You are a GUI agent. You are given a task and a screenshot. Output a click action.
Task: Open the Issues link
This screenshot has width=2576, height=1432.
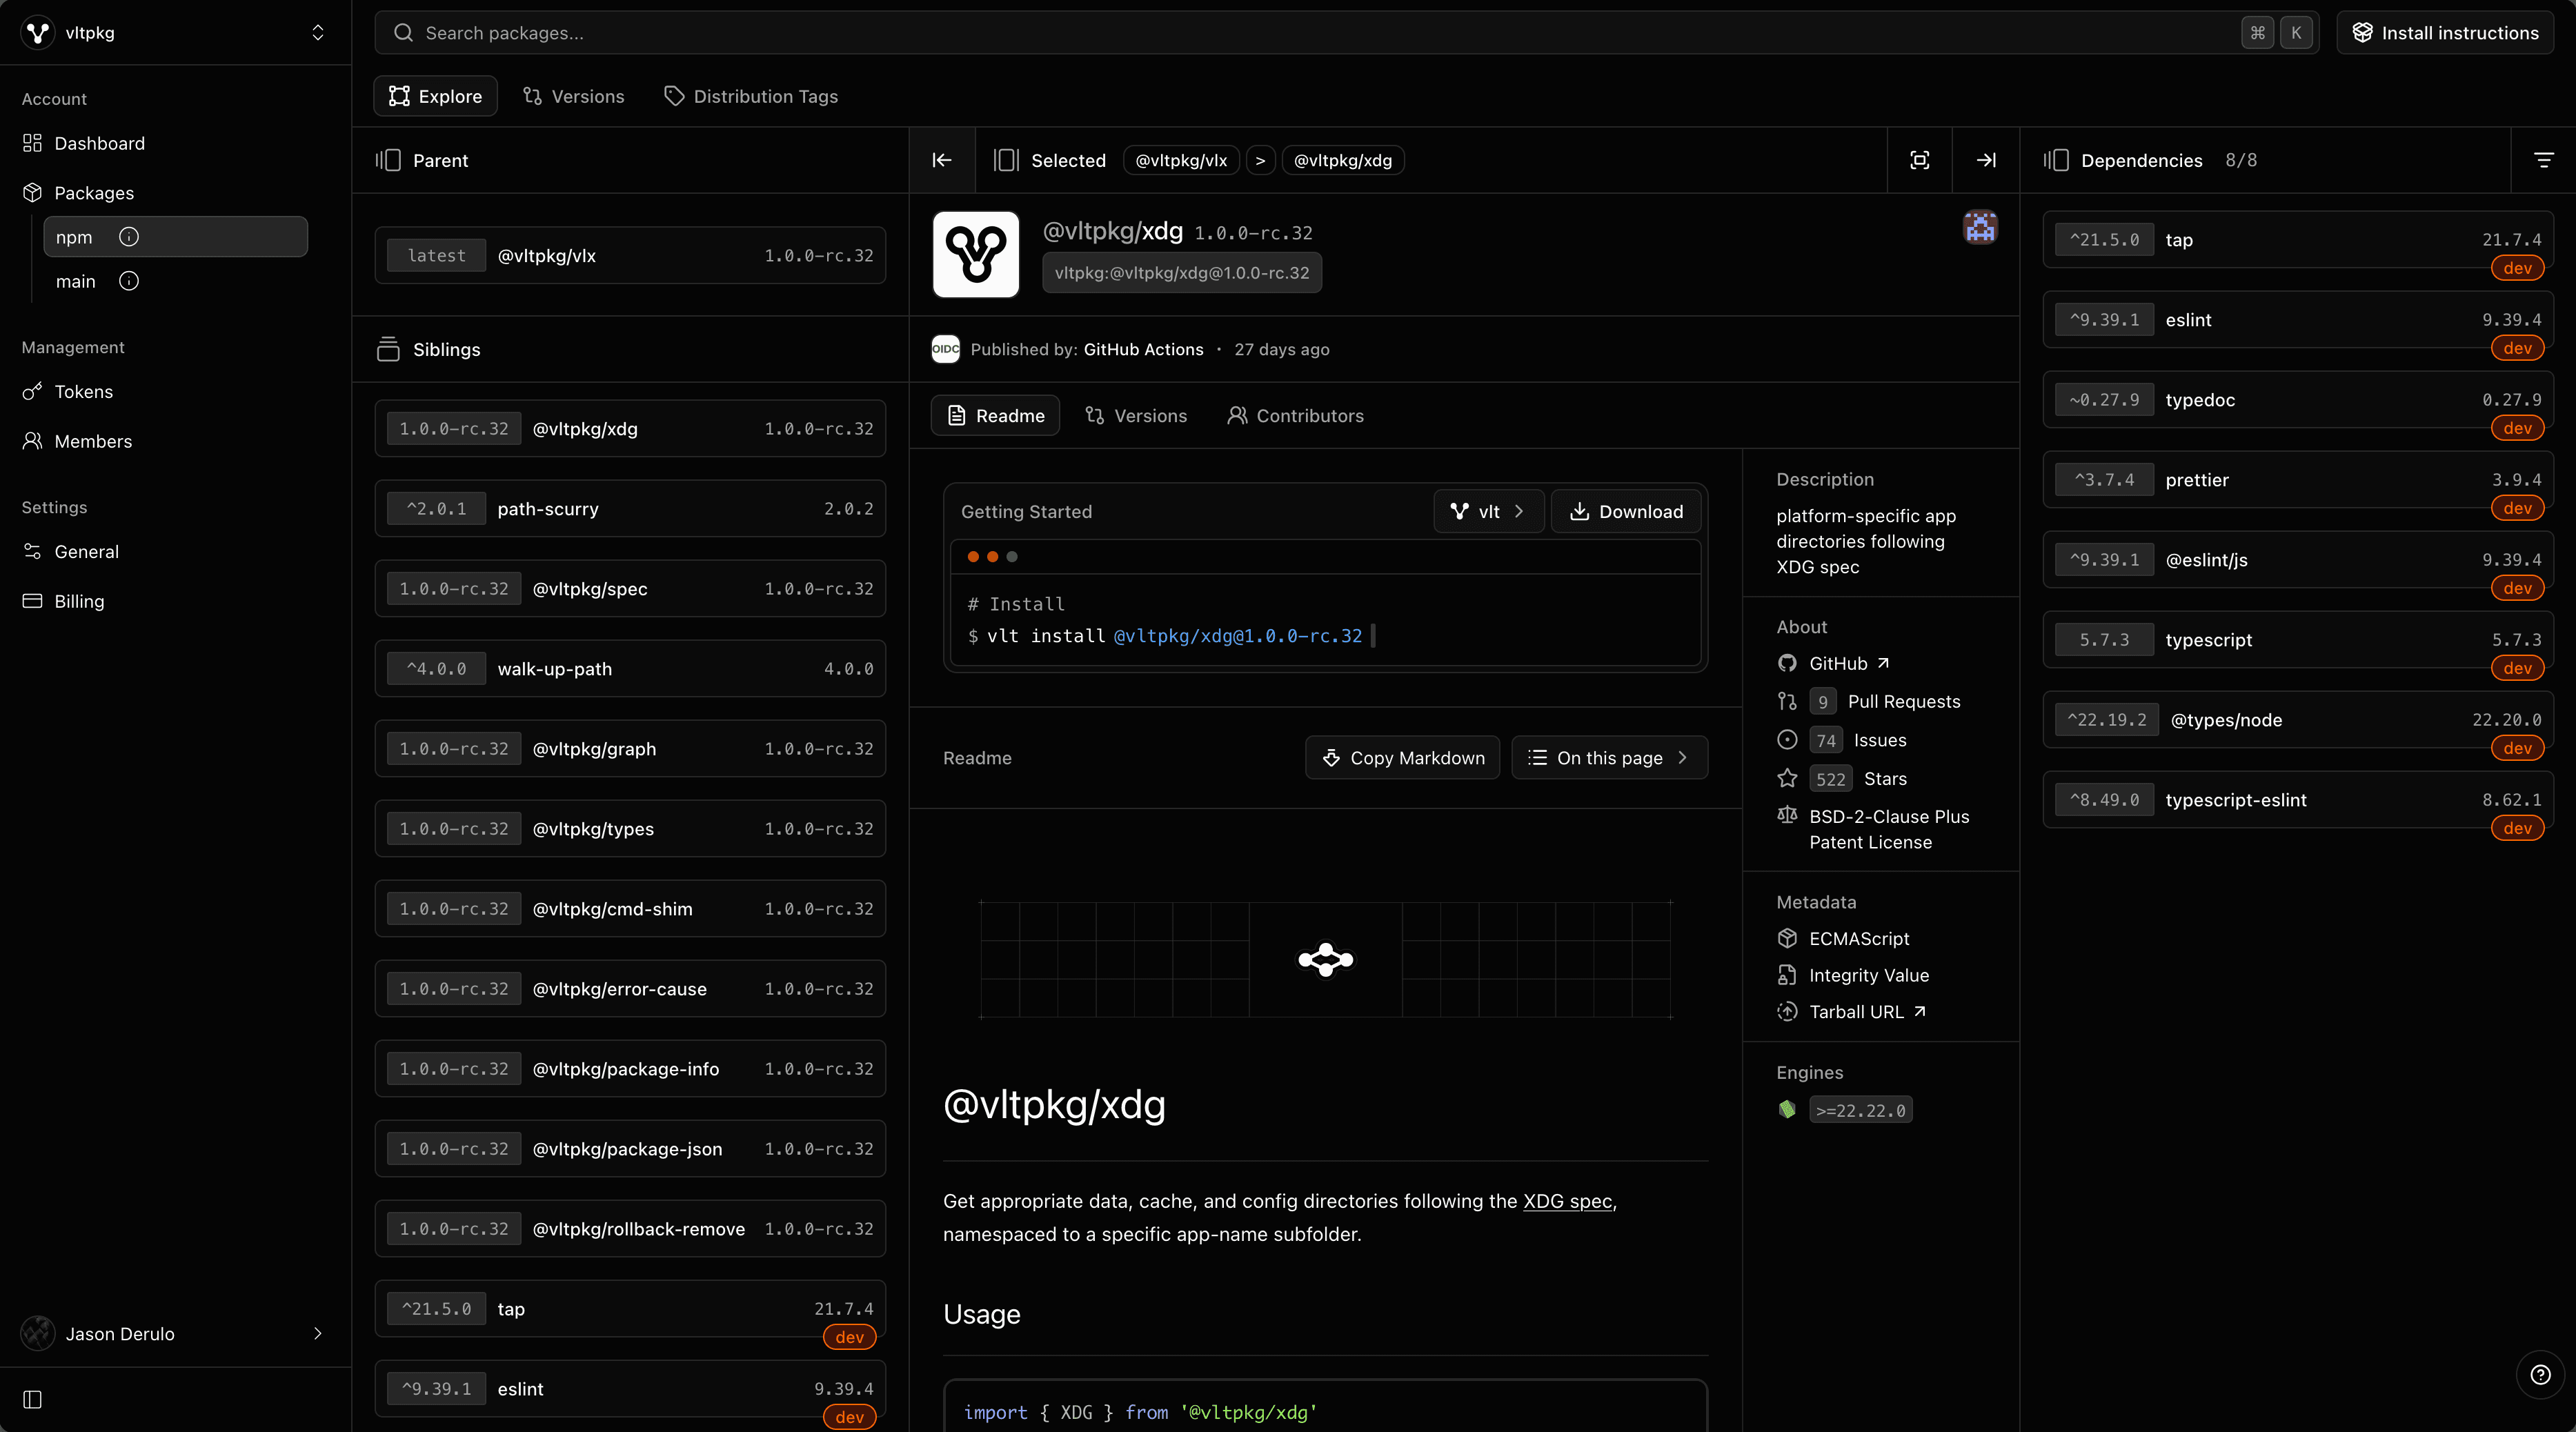pyautogui.click(x=1880, y=741)
